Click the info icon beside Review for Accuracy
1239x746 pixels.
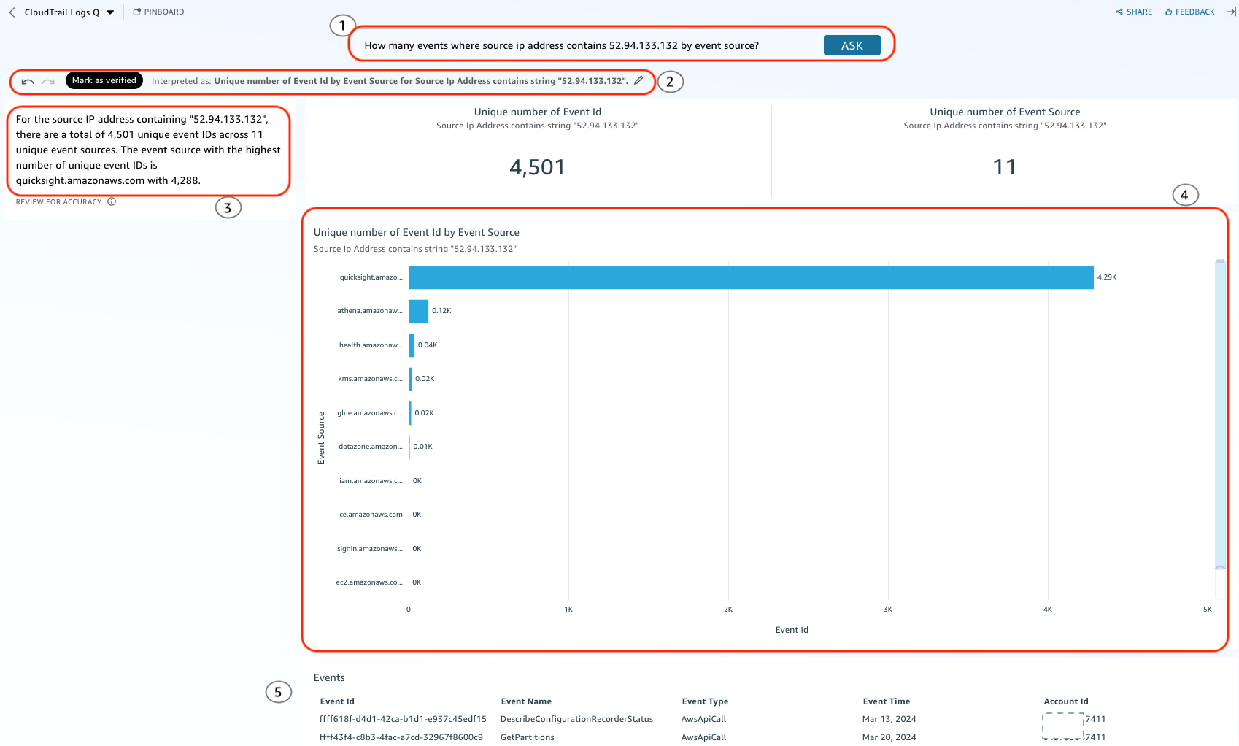[112, 201]
